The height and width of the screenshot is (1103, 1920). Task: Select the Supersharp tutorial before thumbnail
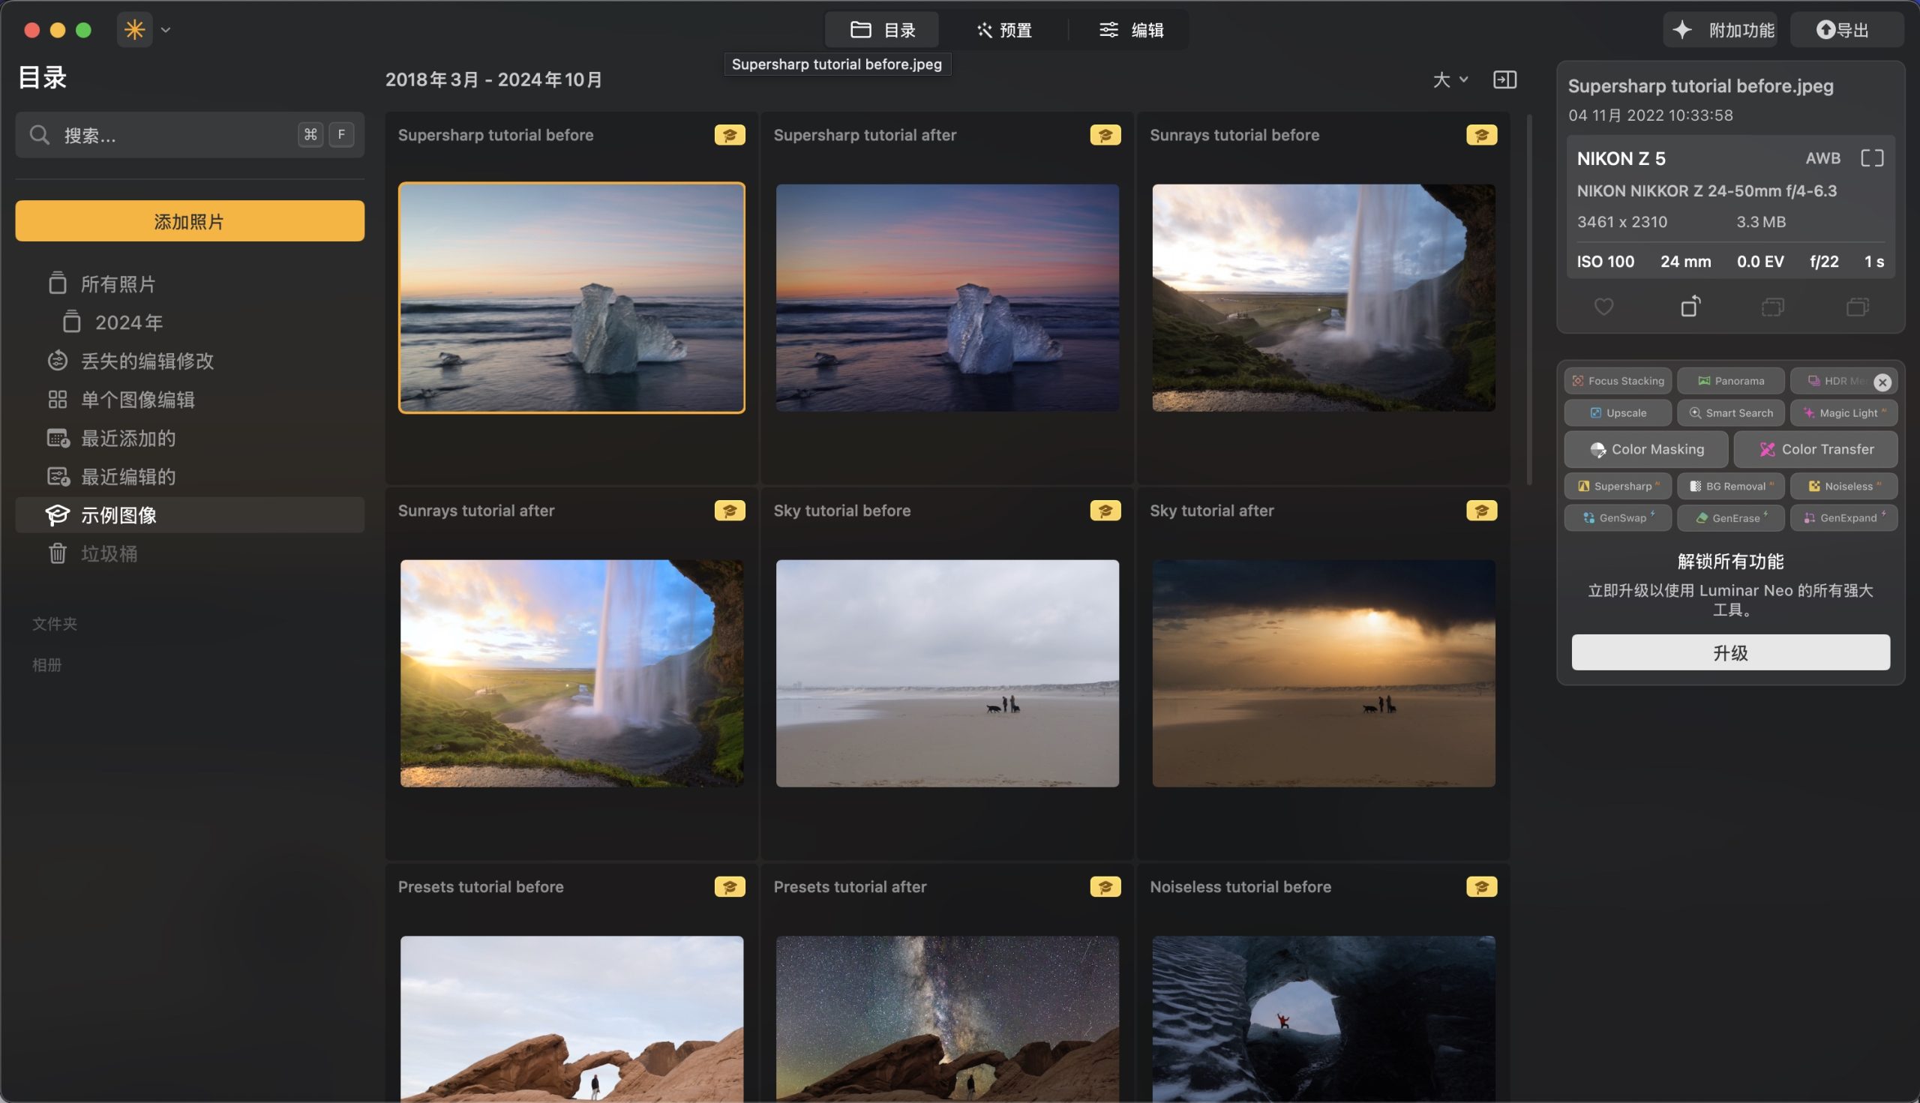tap(571, 298)
